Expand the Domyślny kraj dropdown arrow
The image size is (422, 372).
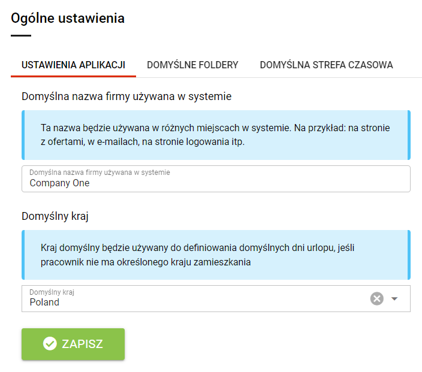pos(394,299)
